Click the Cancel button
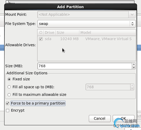Viewport: 141px width, 130px height. [100, 118]
